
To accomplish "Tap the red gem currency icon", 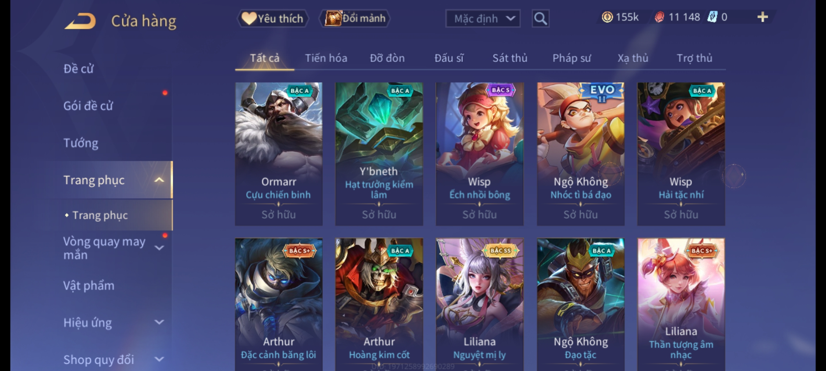I will coord(659,17).
